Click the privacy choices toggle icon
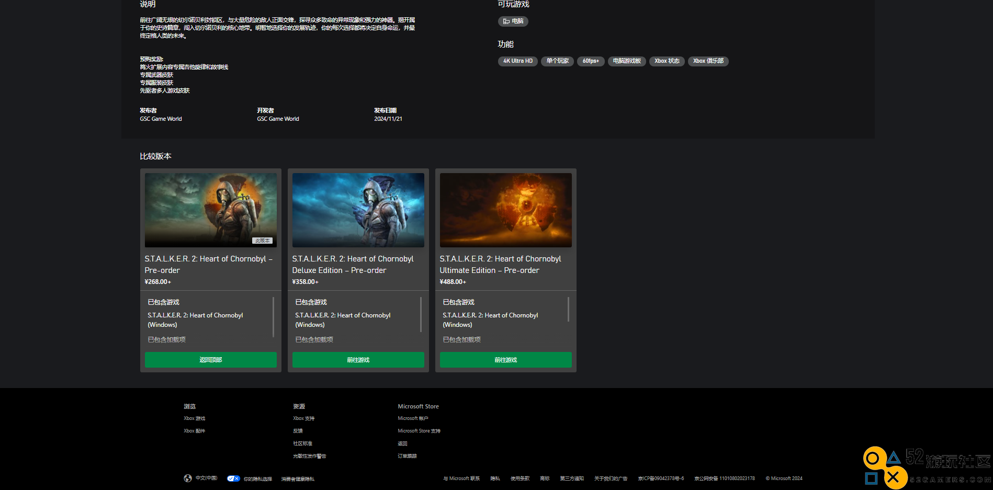This screenshot has height=490, width=993. [x=233, y=478]
